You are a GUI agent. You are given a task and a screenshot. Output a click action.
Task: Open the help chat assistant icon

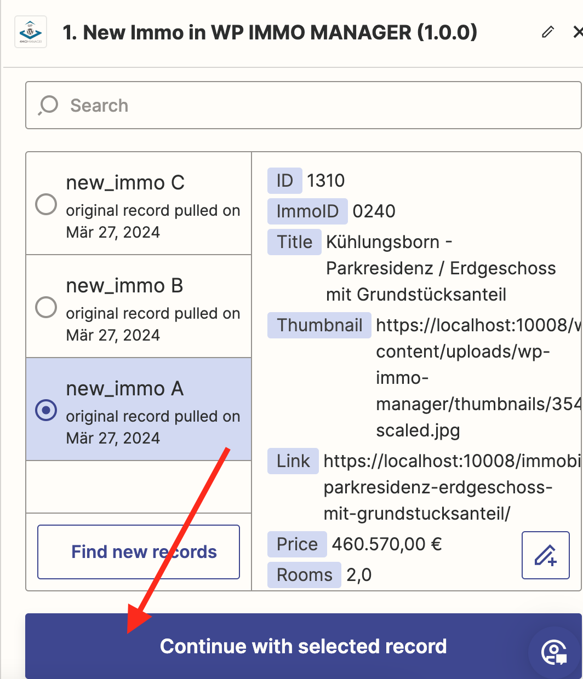[x=553, y=652]
